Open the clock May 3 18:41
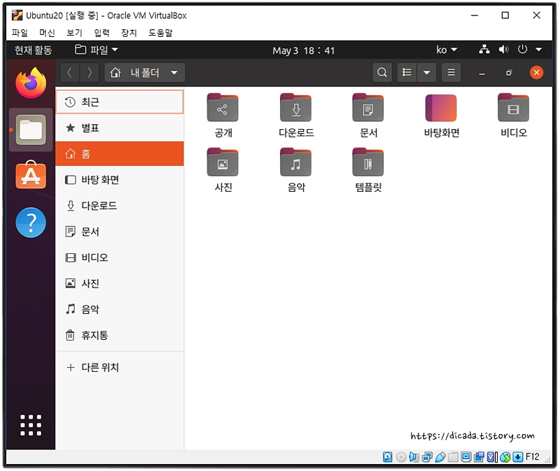This screenshot has height=471, width=560. 304,50
